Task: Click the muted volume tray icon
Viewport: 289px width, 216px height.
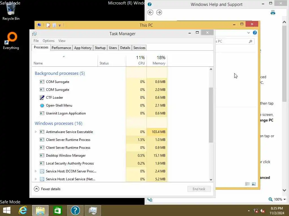Action: [x=262, y=211]
